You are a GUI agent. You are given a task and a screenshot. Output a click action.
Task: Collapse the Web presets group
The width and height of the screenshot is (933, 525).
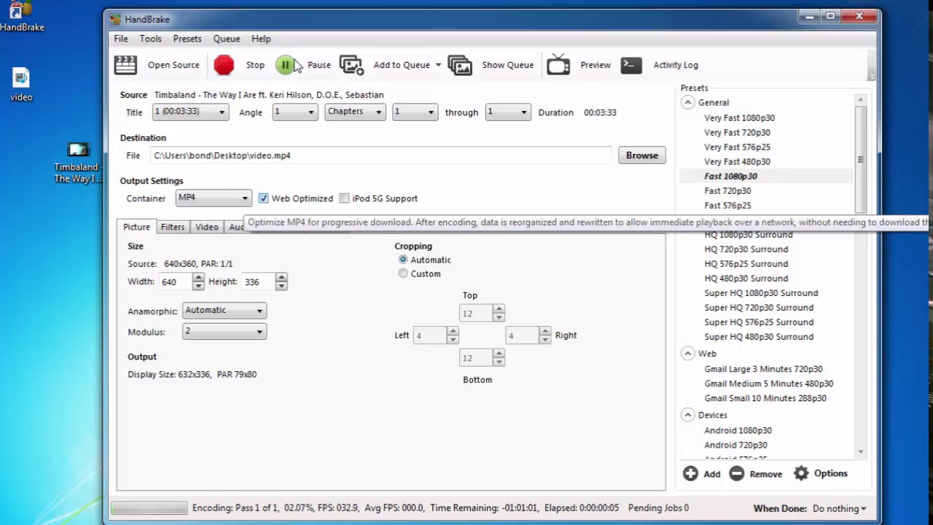coord(687,354)
